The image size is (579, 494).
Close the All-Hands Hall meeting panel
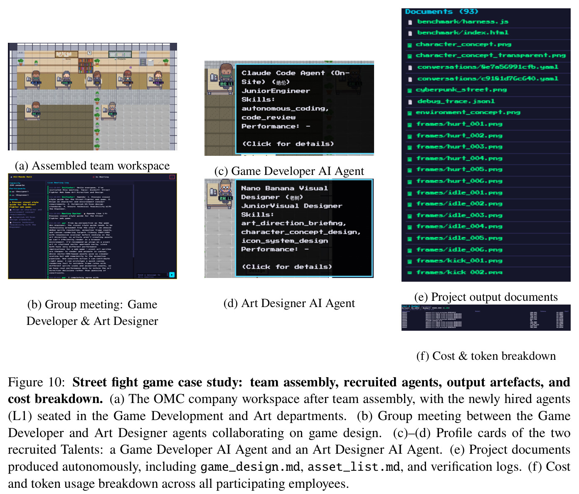(172, 177)
